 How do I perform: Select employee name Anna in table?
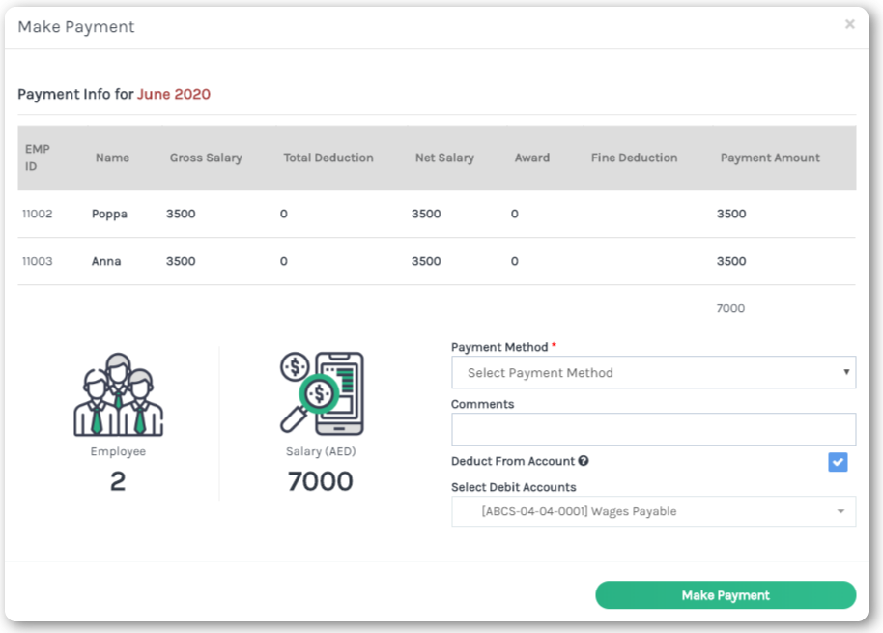pos(106,261)
